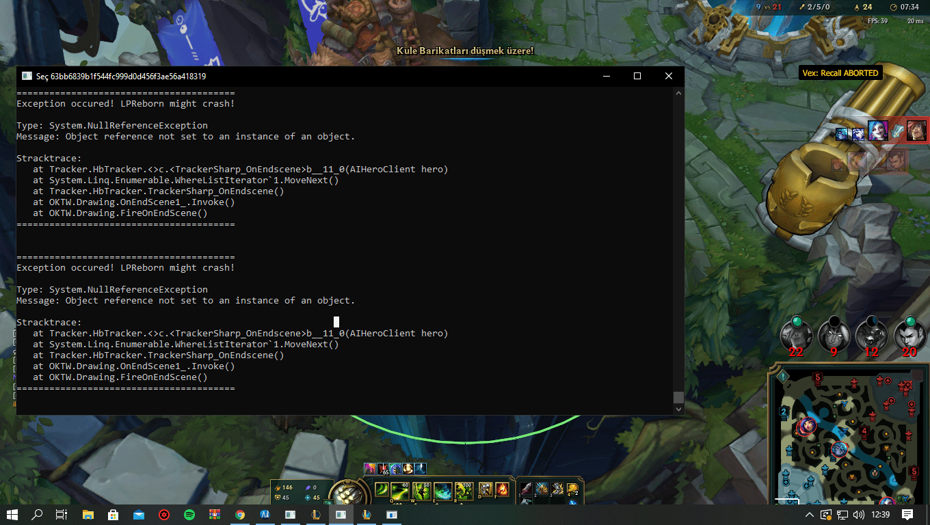This screenshot has width=930, height=525.
Task: Close the console window
Action: point(669,76)
